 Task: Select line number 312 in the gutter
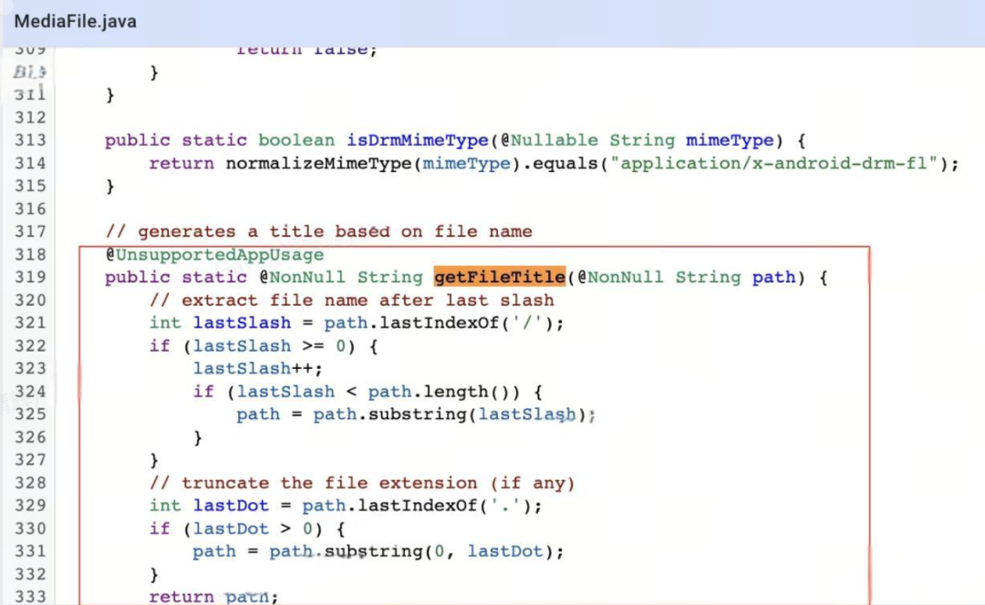coord(30,118)
